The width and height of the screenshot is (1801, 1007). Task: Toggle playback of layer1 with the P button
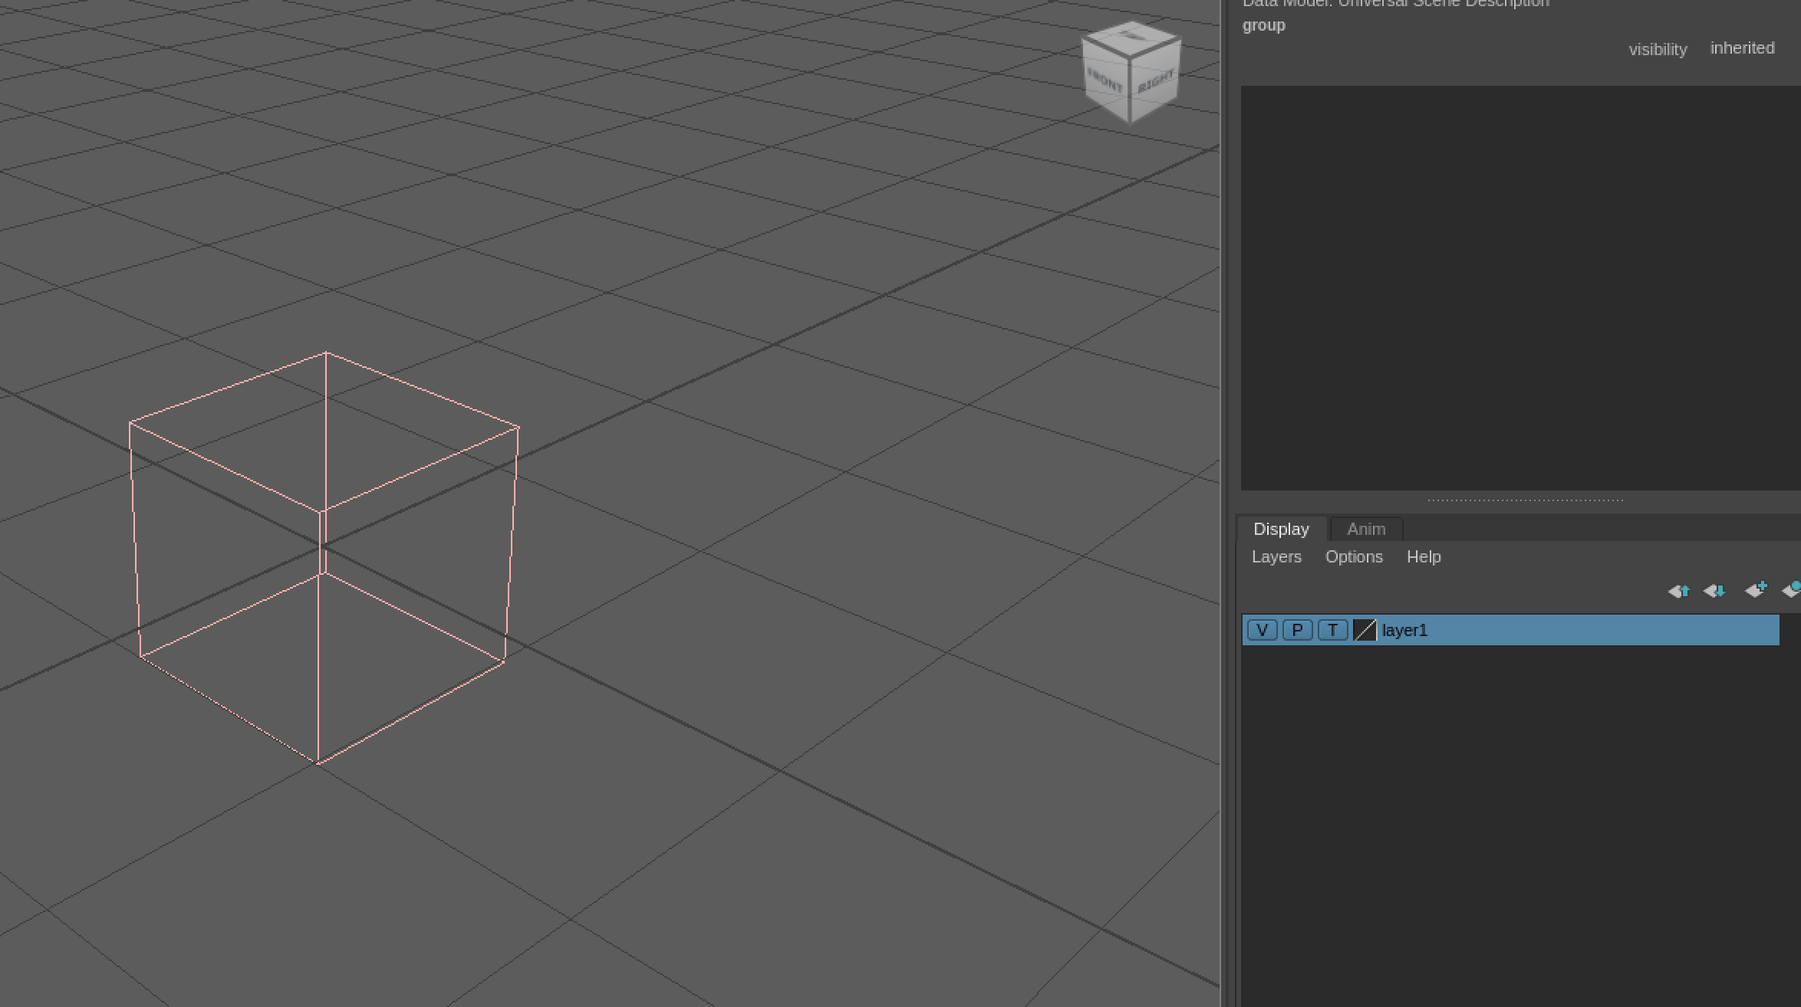1297,630
